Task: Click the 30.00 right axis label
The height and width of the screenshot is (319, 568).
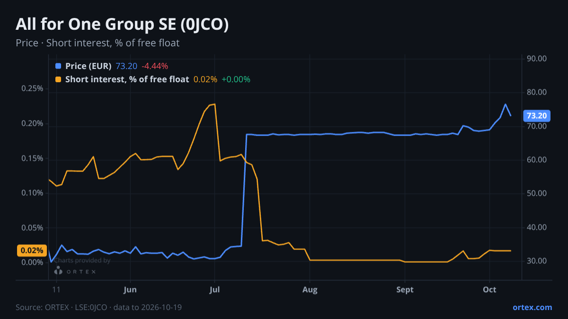Action: pyautogui.click(x=537, y=261)
